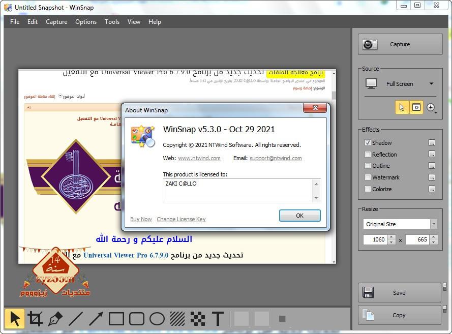Open the Capture menu
The width and height of the screenshot is (452, 334).
point(56,22)
